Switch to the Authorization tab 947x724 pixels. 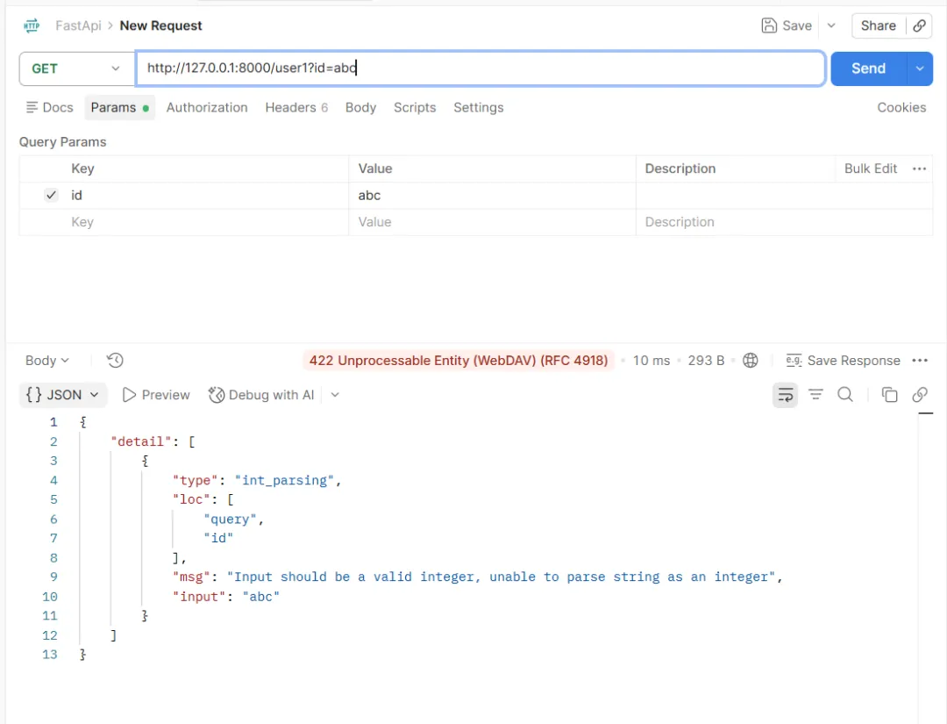click(x=207, y=108)
